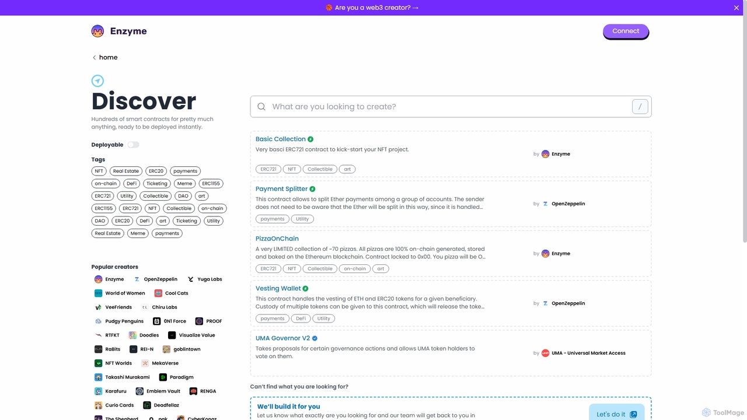Click the Emblem Vault creator icon
This screenshot has height=420, width=747.
pyautogui.click(x=139, y=391)
